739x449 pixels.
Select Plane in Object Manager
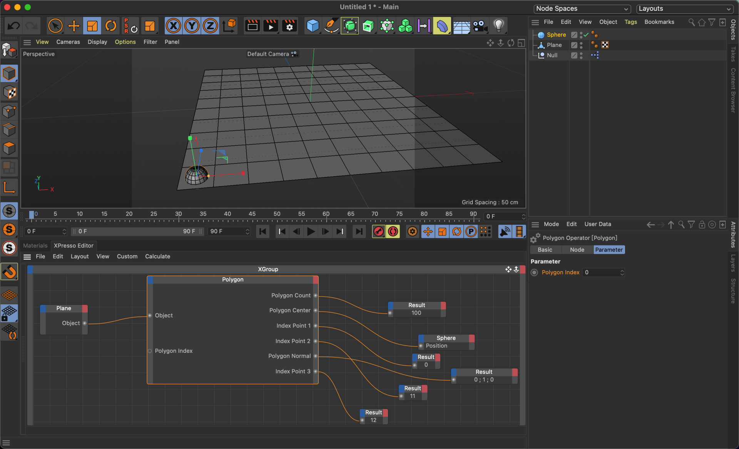point(554,45)
